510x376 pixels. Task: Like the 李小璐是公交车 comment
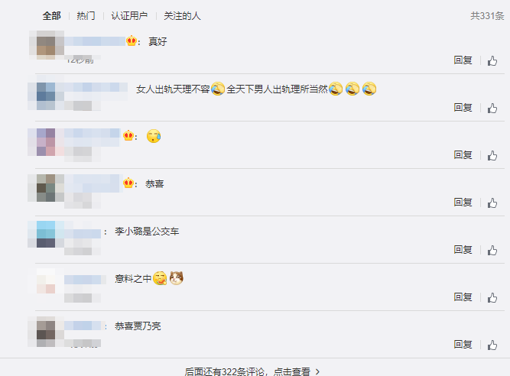492,250
